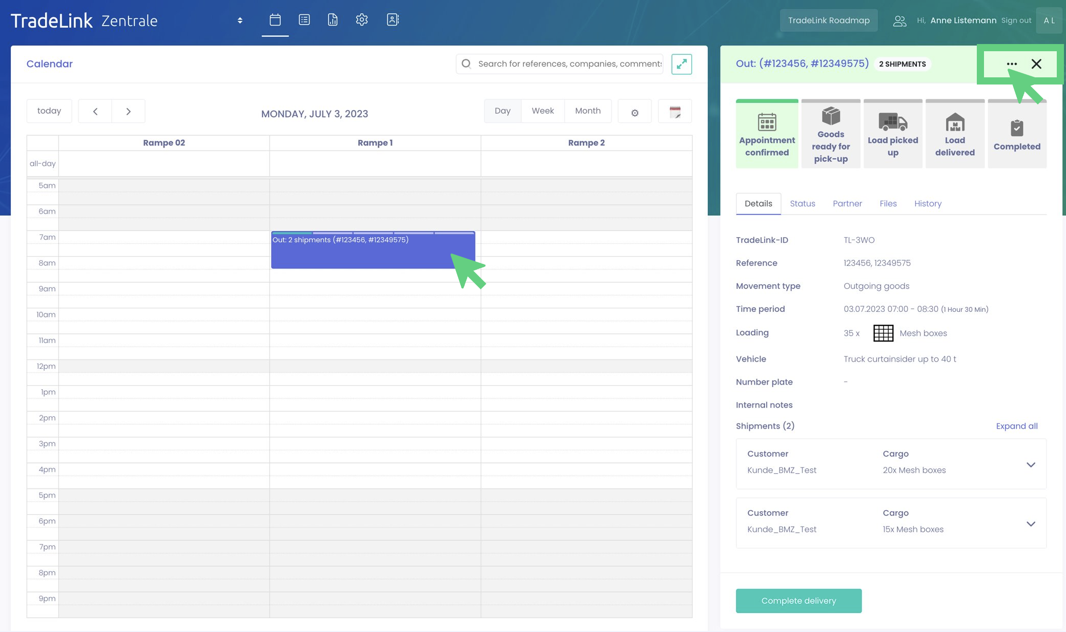This screenshot has height=632, width=1066.
Task: Open the three-dots more options menu
Action: tap(1012, 64)
